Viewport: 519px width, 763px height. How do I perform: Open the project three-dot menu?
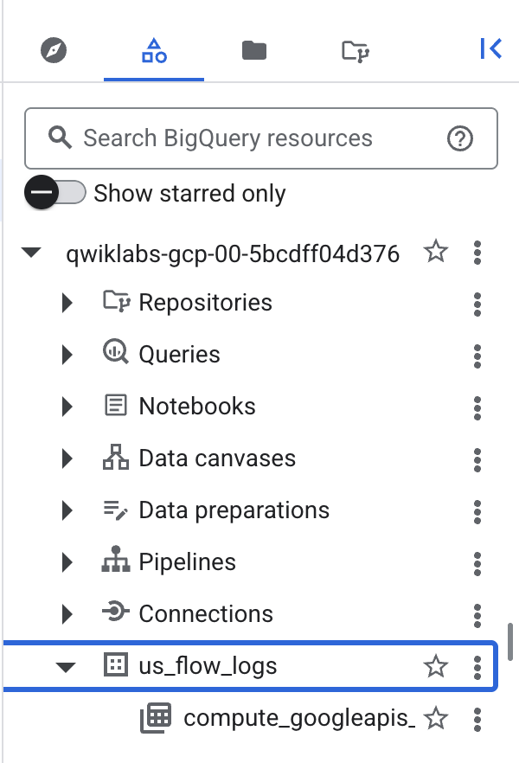477,252
